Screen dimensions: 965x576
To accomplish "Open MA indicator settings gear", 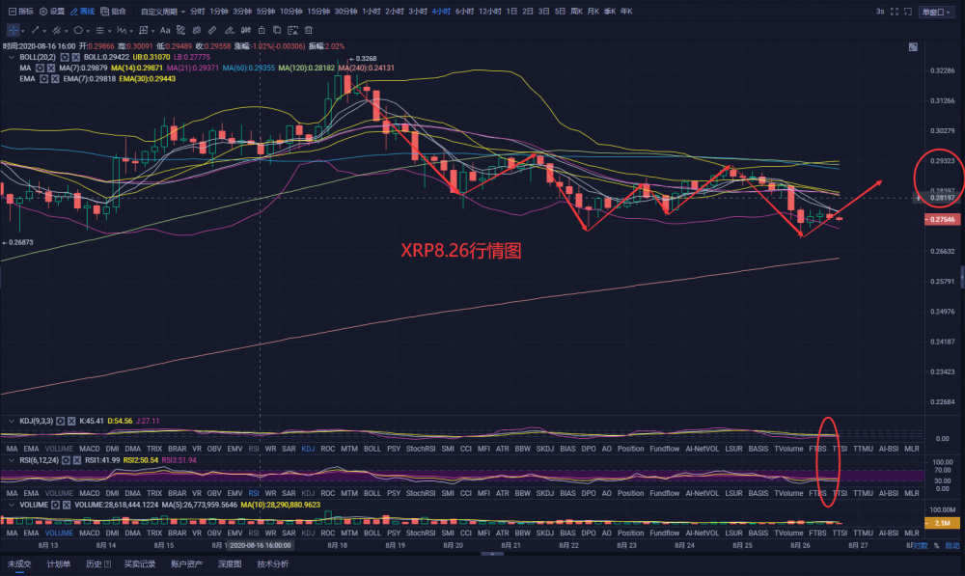I will (x=40, y=69).
